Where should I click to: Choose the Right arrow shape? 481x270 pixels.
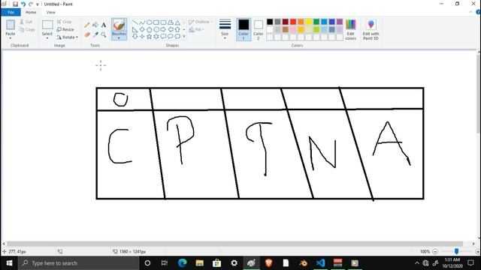coord(163,30)
